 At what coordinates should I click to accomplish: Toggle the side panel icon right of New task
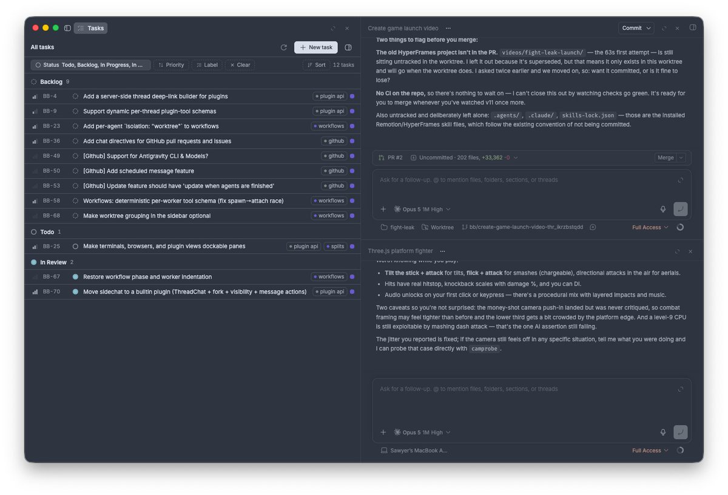click(x=348, y=47)
